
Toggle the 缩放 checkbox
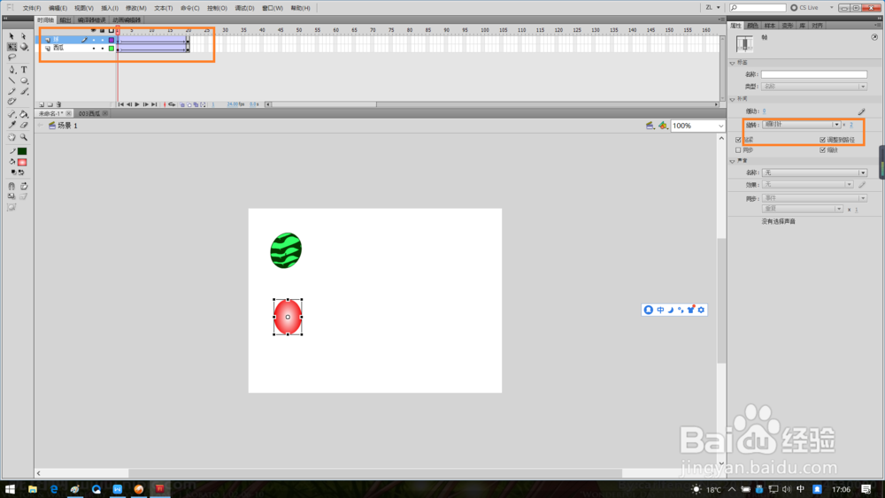[822, 150]
